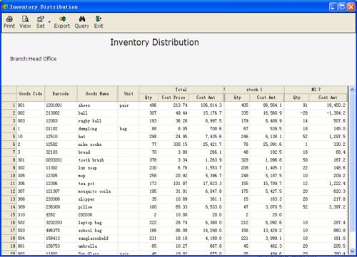This screenshot has width=357, height=257.
Task: Click the stock 1 group column header
Action: click(x=254, y=90)
